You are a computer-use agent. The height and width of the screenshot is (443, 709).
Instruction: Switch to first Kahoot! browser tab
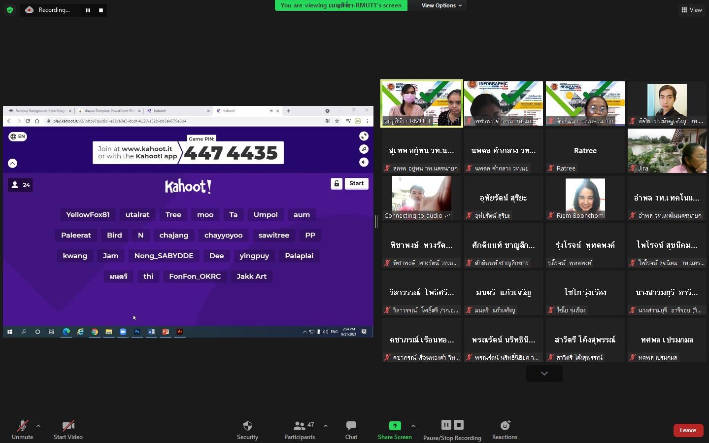(x=178, y=111)
